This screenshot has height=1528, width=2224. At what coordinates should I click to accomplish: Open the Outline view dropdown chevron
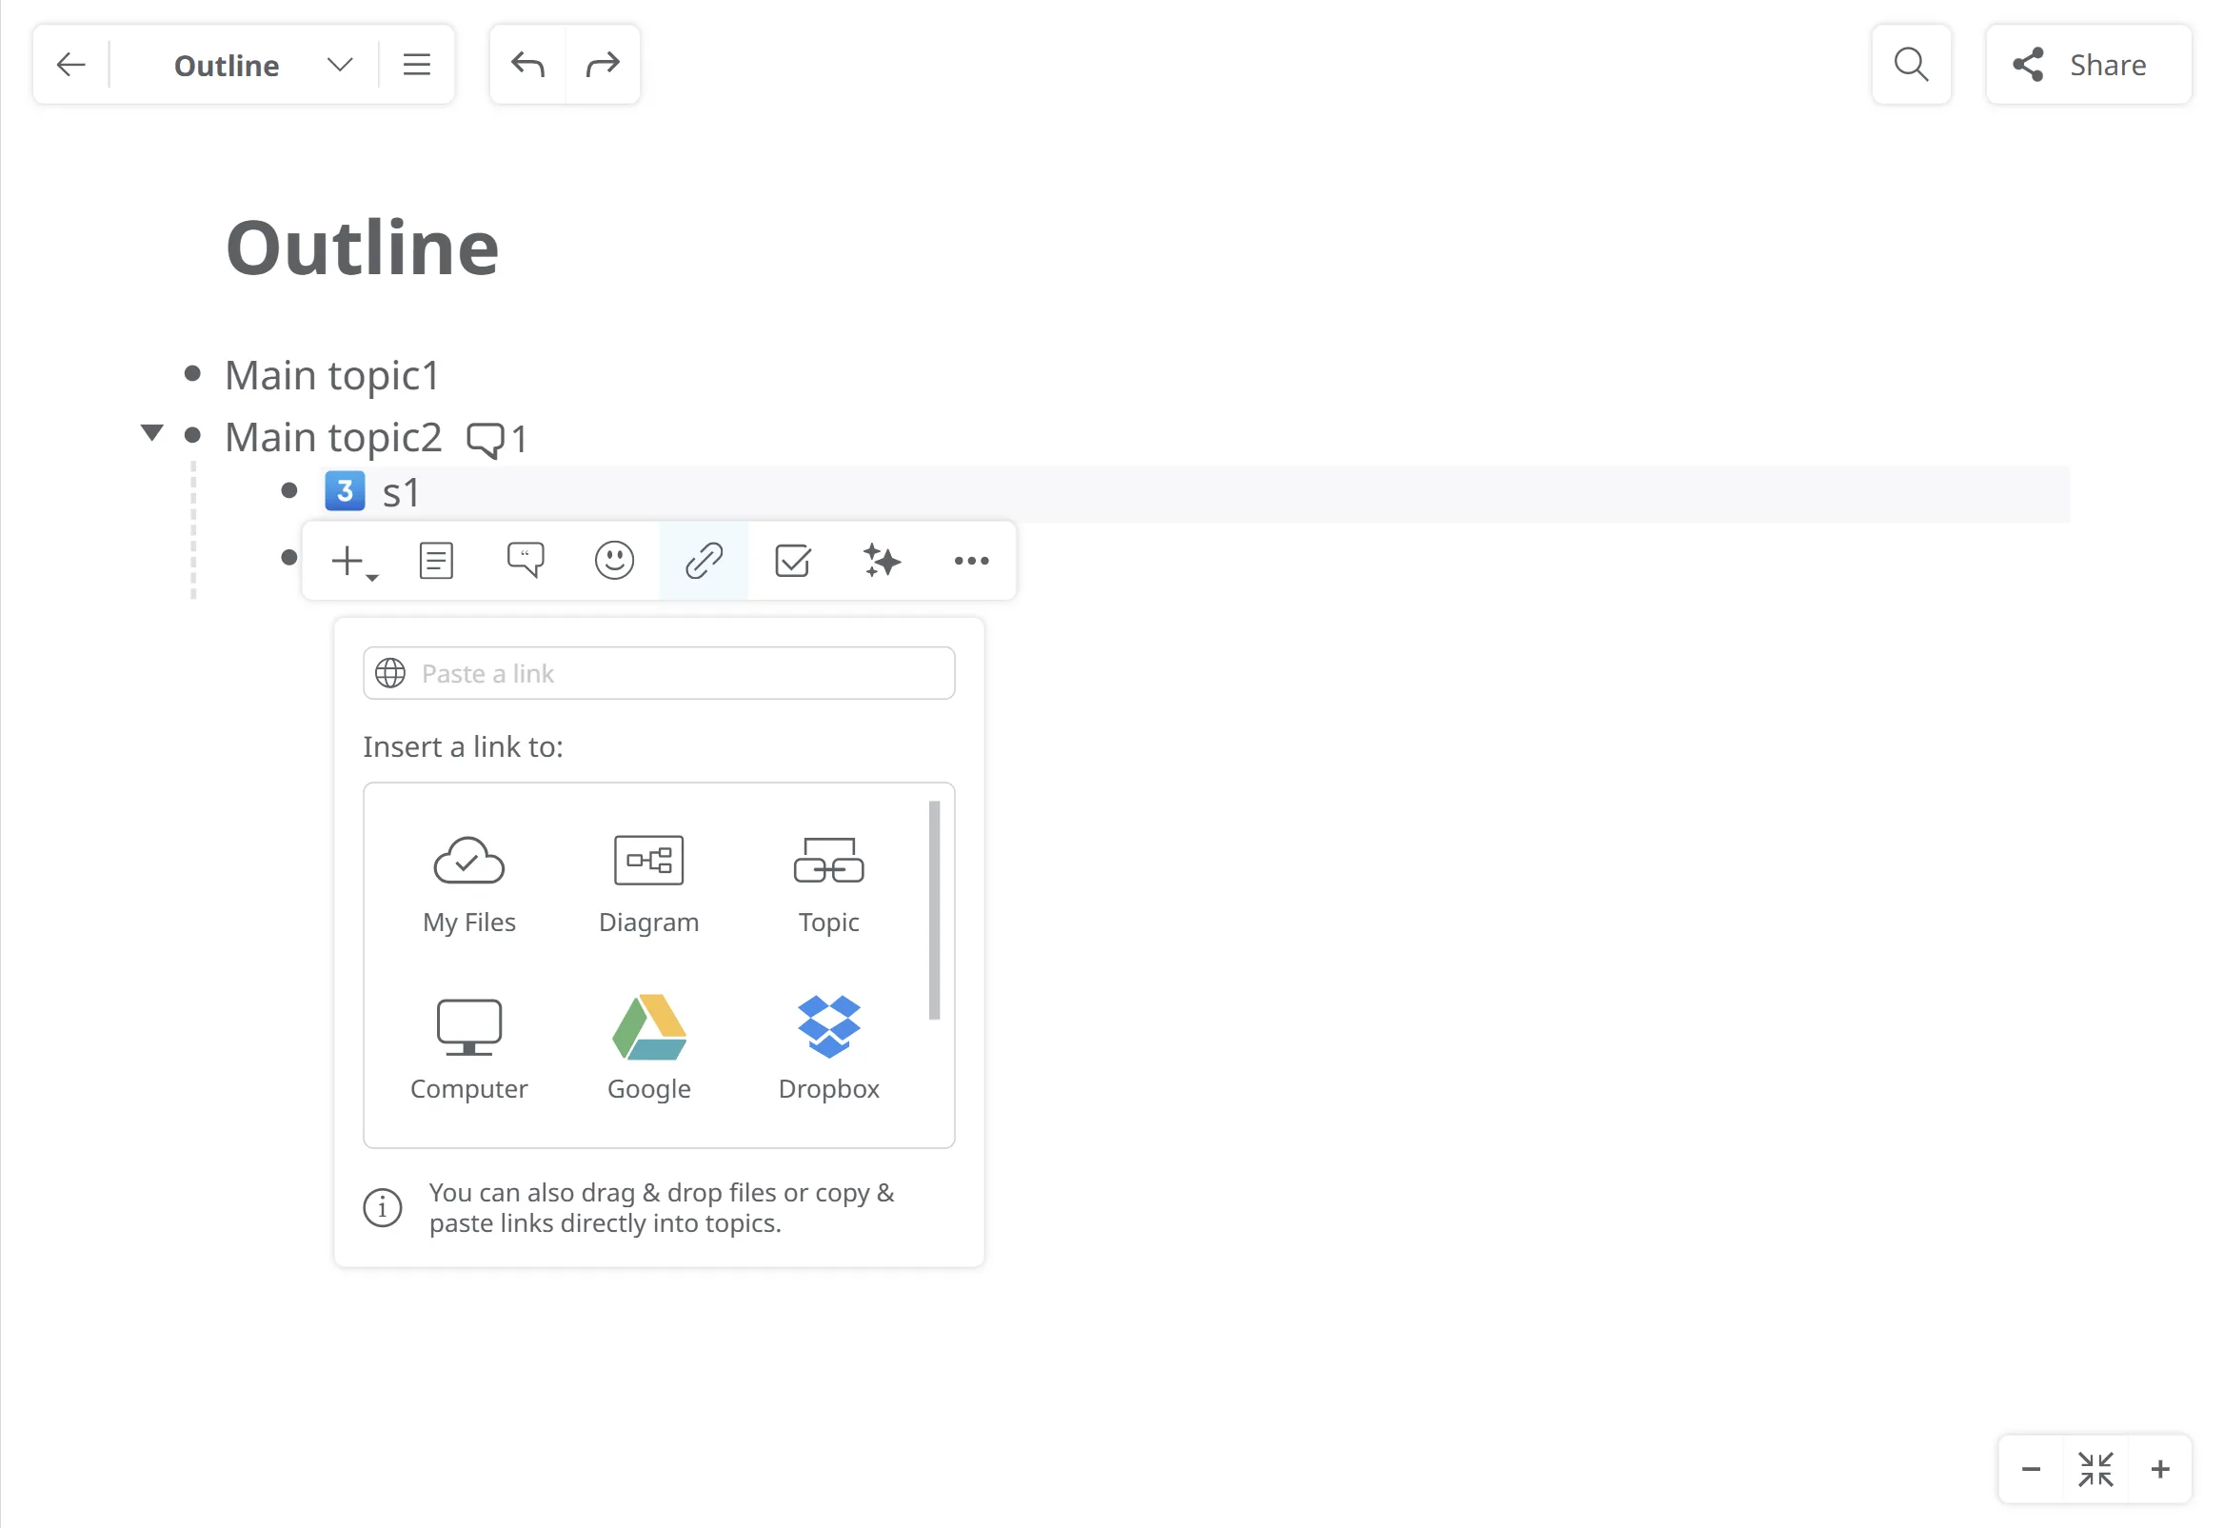tap(340, 65)
